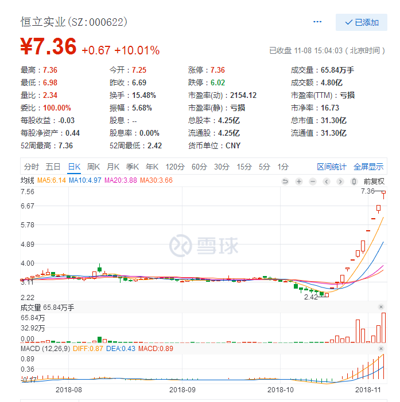Click the DIFF:0.87 indicator value
This screenshot has width=400, height=402.
click(88, 349)
